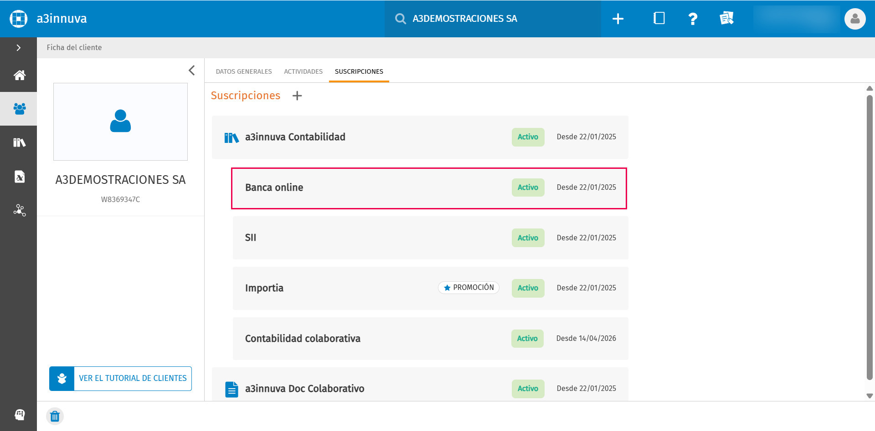The image size is (875, 431).
Task: Open the user profile avatar
Action: [x=855, y=19]
